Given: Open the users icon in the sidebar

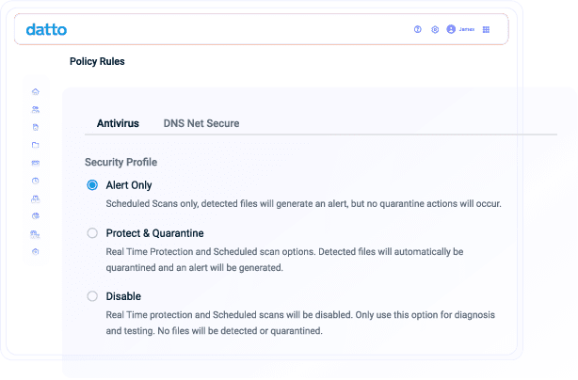Looking at the screenshot, I should click(x=36, y=109).
